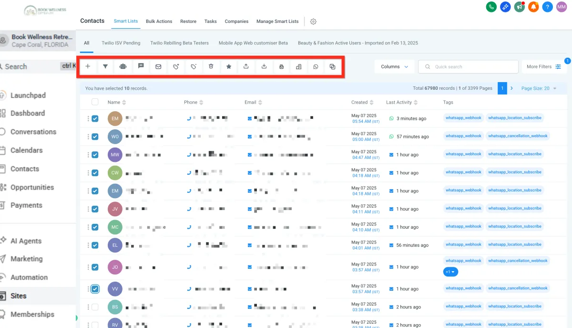Open the orange bell notifications icon
Viewport: 572px width, 328px height.
point(533,7)
